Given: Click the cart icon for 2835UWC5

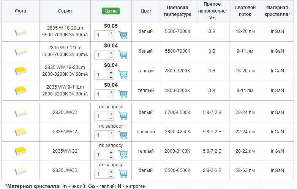Looking at the screenshot, I should click(x=123, y=174).
